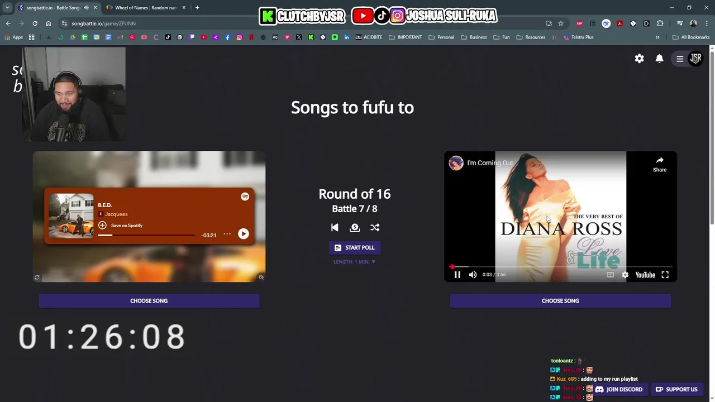
Task: Choose the B.E.D. song
Action: point(149,300)
